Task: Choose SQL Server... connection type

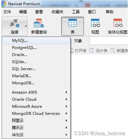Action: tap(36, 69)
